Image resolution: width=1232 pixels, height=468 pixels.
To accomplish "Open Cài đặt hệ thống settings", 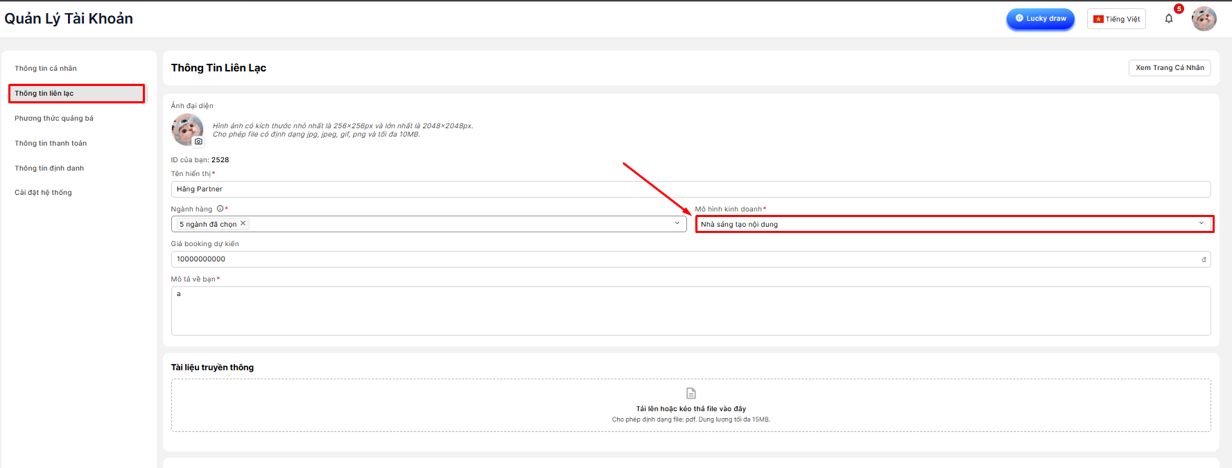I will pos(43,193).
